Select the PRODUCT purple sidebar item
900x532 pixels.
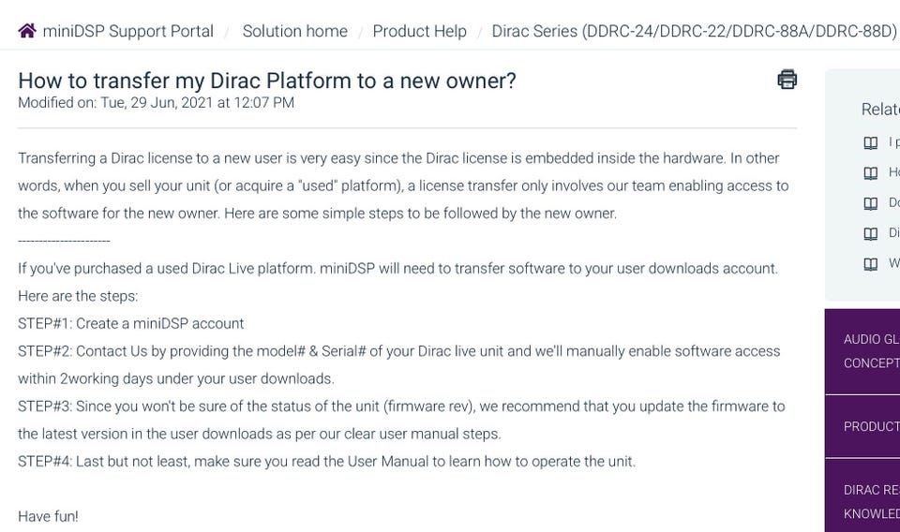tap(862, 426)
